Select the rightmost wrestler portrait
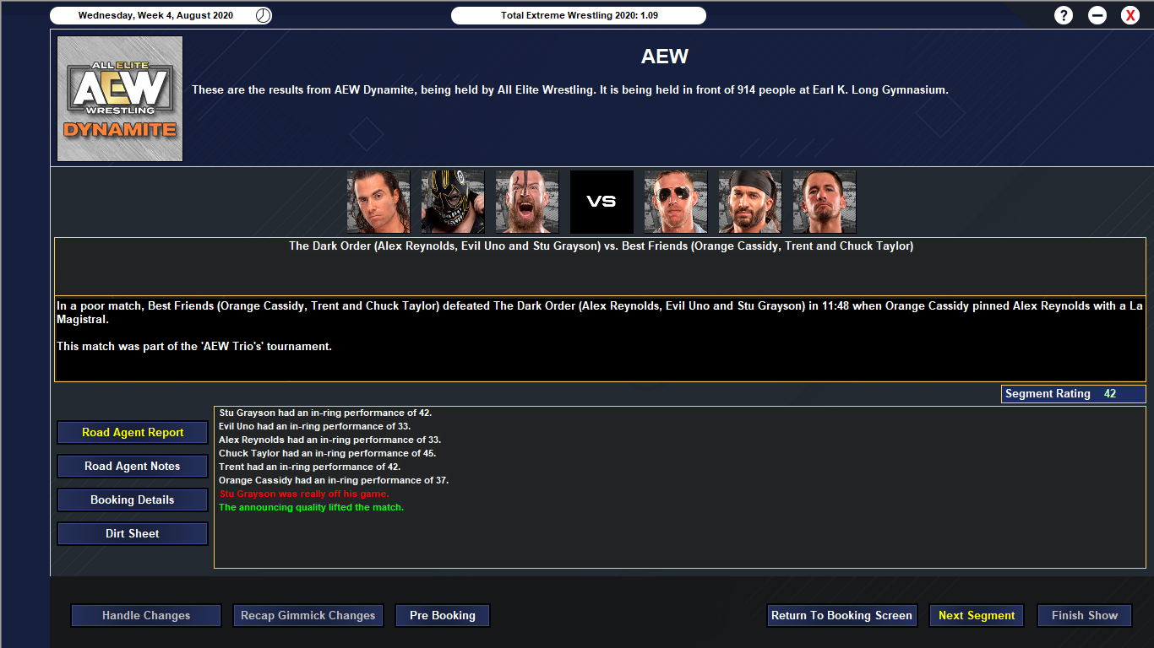Viewport: 1154px width, 648px height. pyautogui.click(x=825, y=202)
